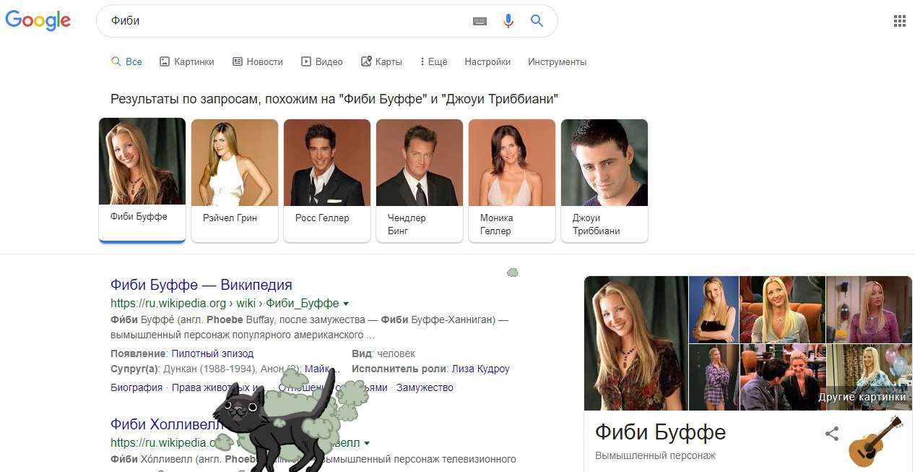Select the Все search tab
This screenshot has width=915, height=472.
pos(126,62)
